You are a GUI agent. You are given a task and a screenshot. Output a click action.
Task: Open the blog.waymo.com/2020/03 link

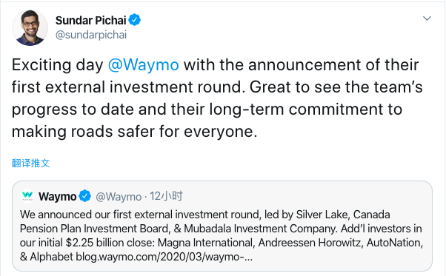point(164,257)
